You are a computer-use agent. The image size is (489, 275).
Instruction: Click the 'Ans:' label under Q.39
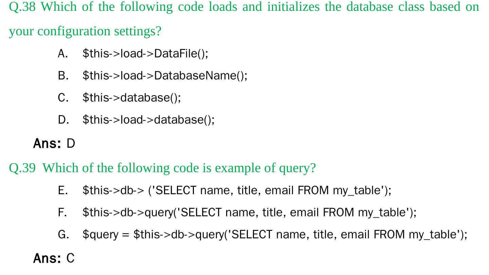[x=47, y=259]
